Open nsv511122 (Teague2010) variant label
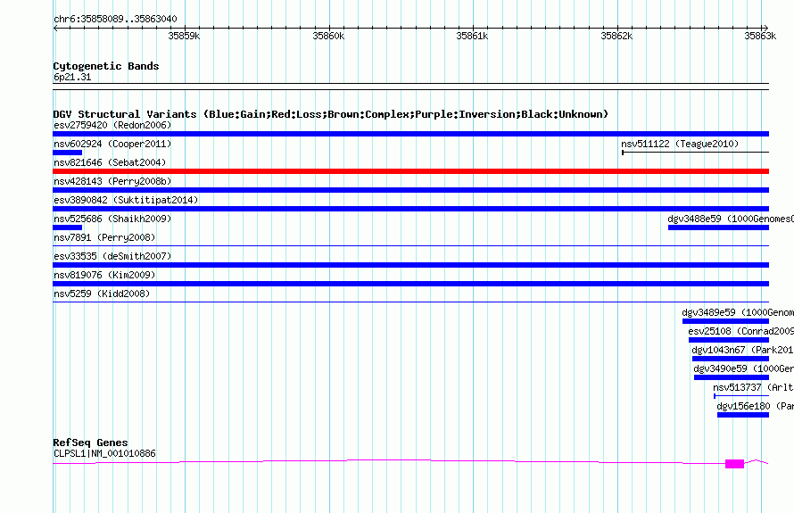The image size is (794, 513). click(680, 144)
